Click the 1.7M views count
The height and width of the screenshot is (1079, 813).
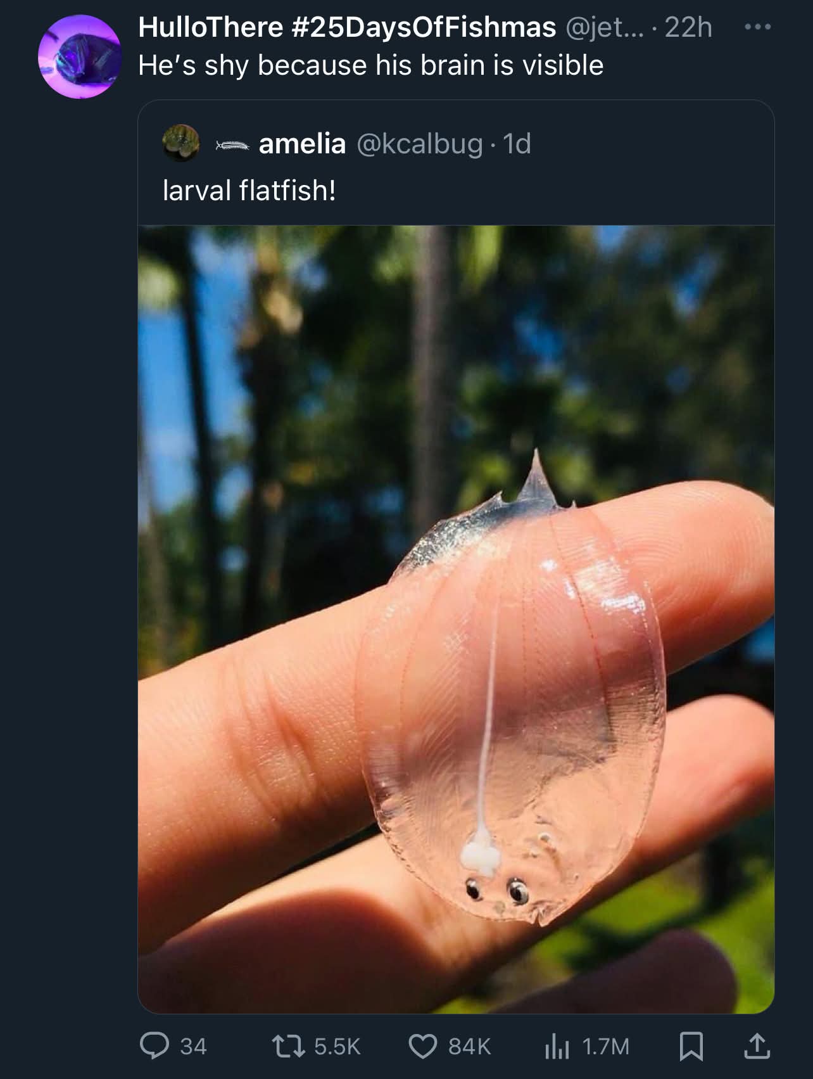[x=605, y=1046]
